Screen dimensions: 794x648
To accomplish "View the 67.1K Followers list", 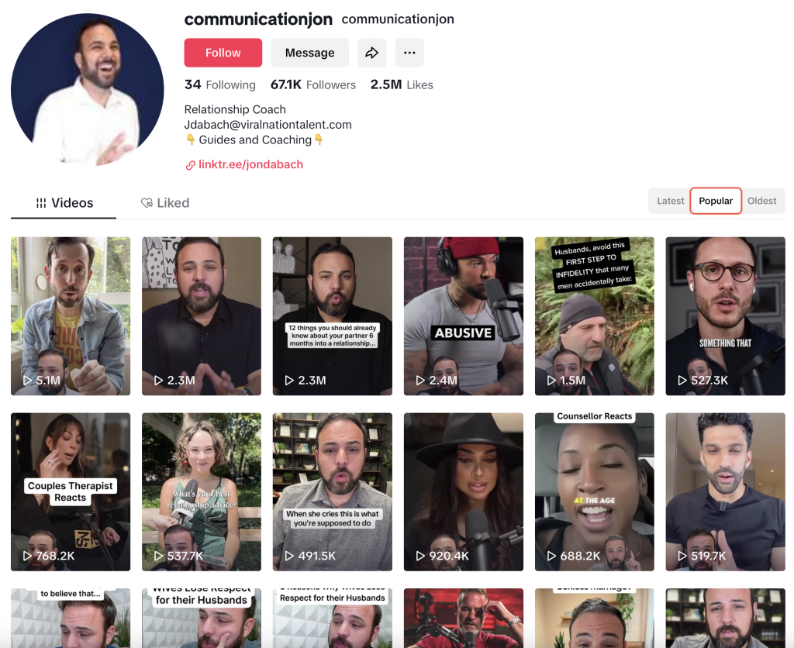I will (x=313, y=84).
